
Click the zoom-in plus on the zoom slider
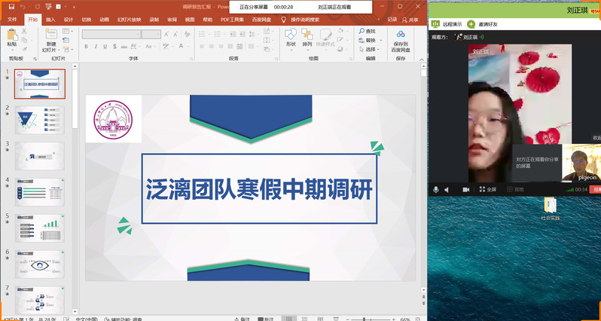(393, 319)
